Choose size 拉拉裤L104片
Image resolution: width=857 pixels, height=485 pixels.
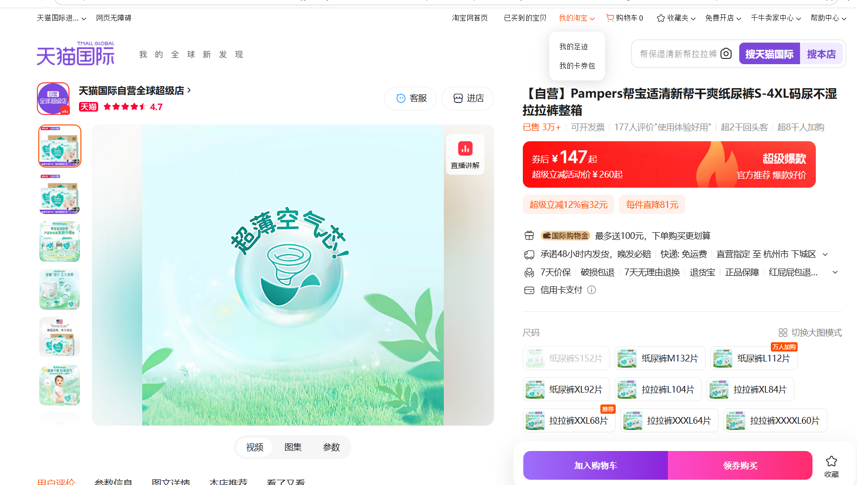point(658,389)
